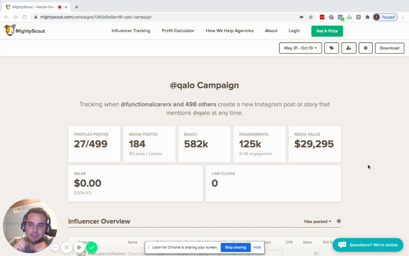Click the camera icon in address bar
Screen dimensions: 409x256
(x=301, y=17)
